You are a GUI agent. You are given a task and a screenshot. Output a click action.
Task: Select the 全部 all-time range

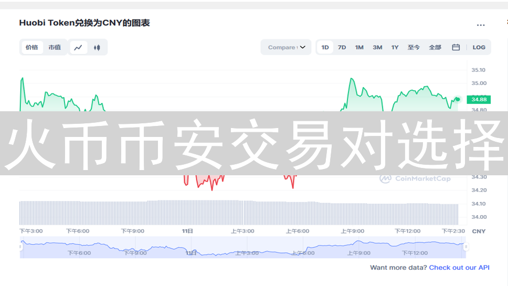(435, 47)
